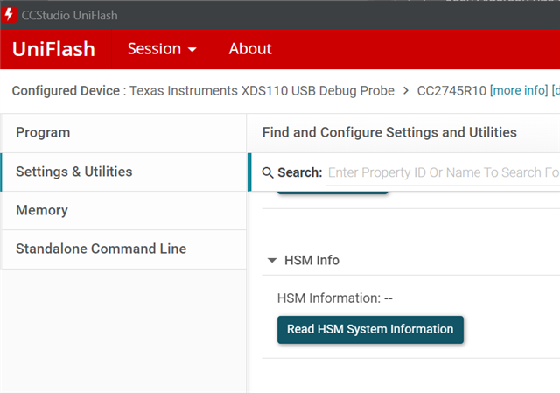The width and height of the screenshot is (560, 393).
Task: Click the Texas Instruments XDS110 USB Debug Probe text
Action: 262,91
